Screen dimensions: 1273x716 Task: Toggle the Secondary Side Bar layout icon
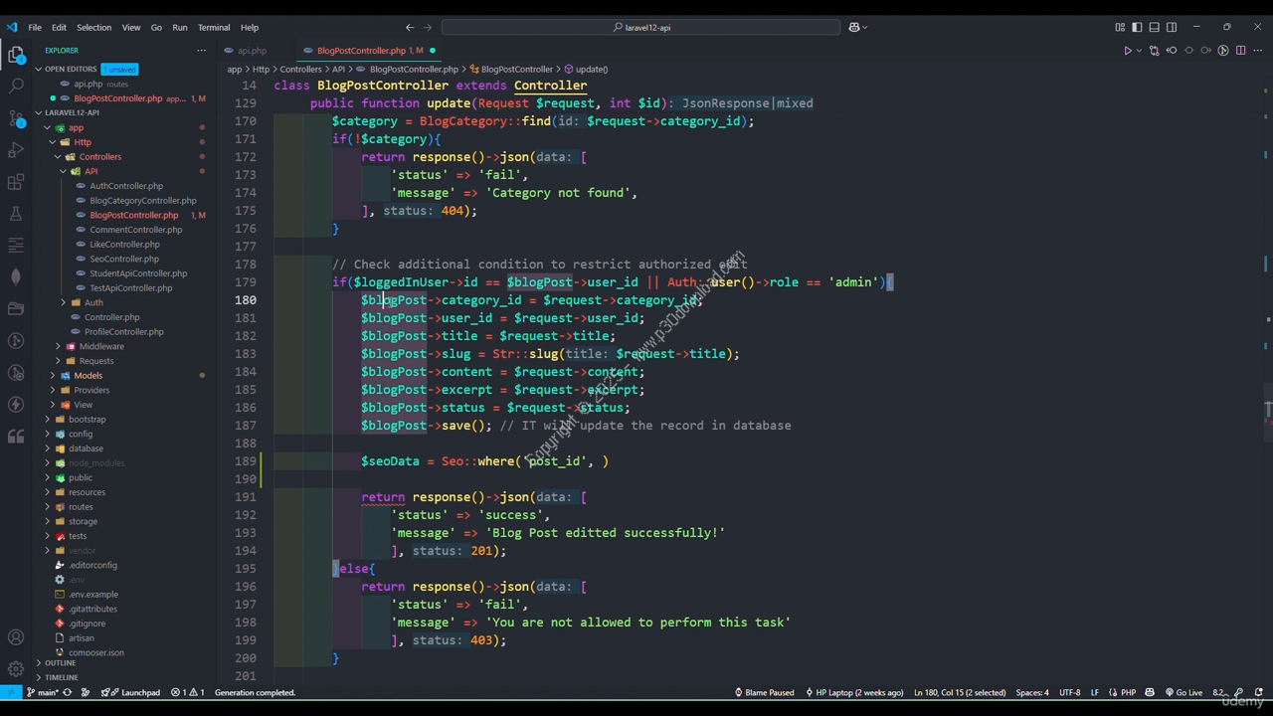coord(1171,27)
